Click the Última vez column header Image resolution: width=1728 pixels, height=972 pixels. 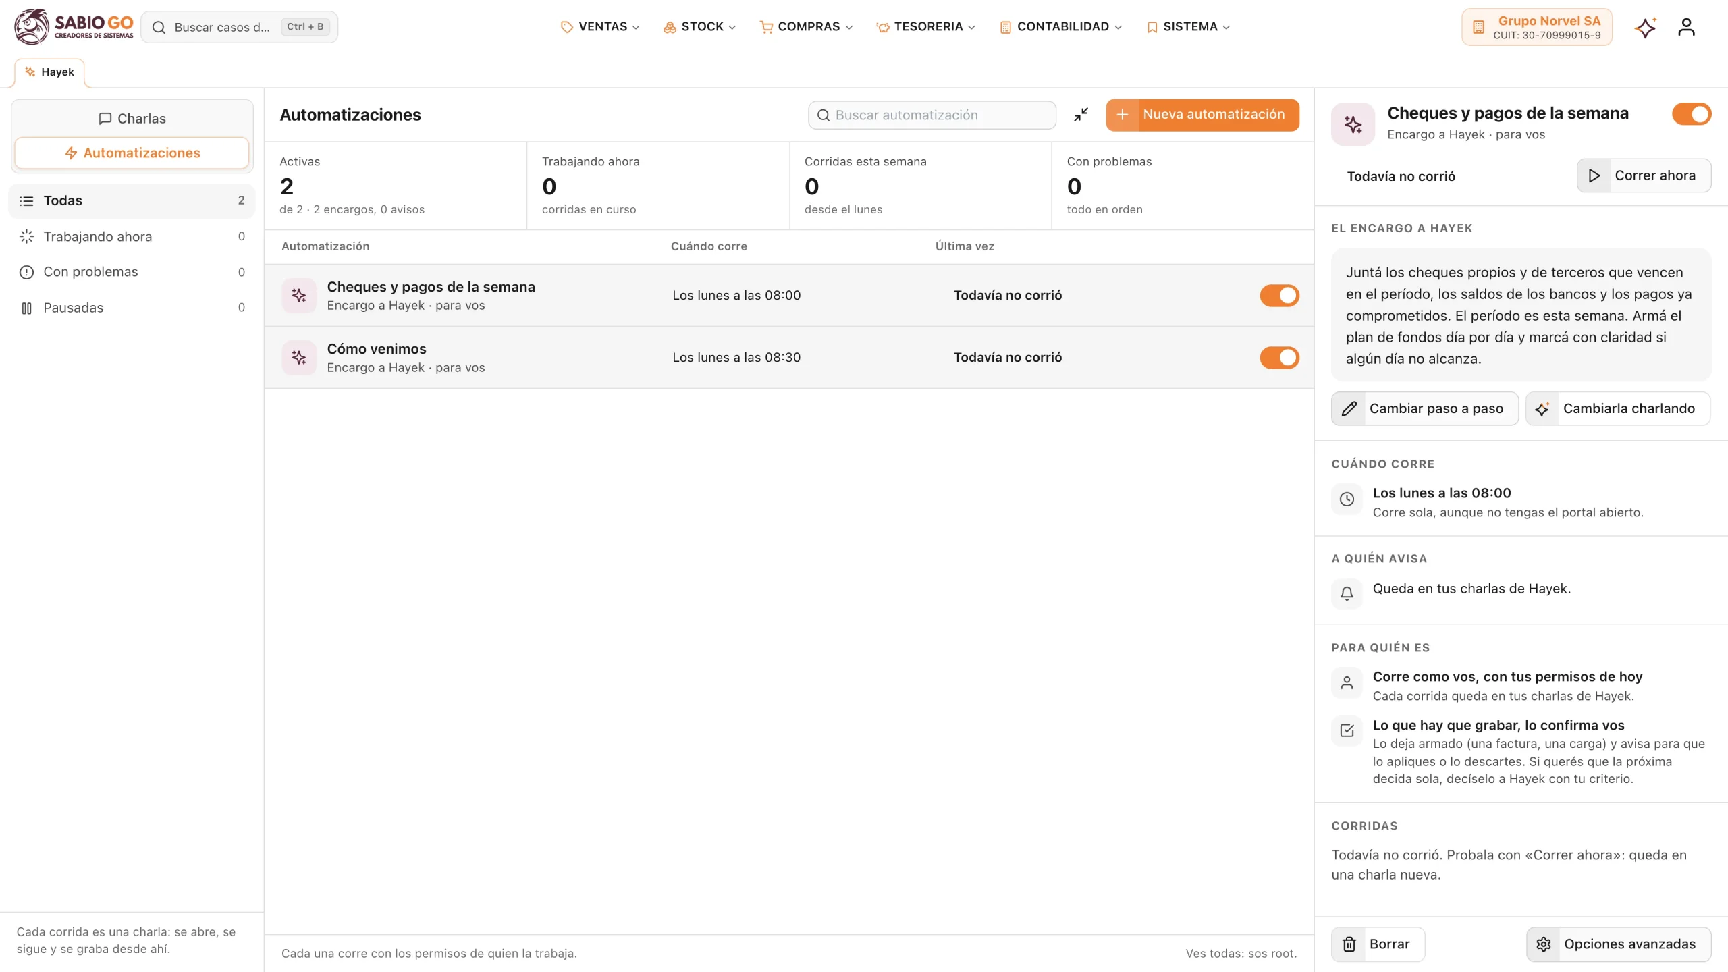[965, 246]
